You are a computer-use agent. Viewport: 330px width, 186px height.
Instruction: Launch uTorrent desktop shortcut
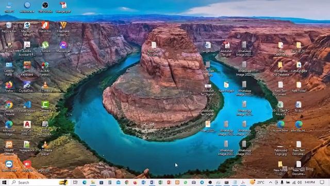point(45,47)
